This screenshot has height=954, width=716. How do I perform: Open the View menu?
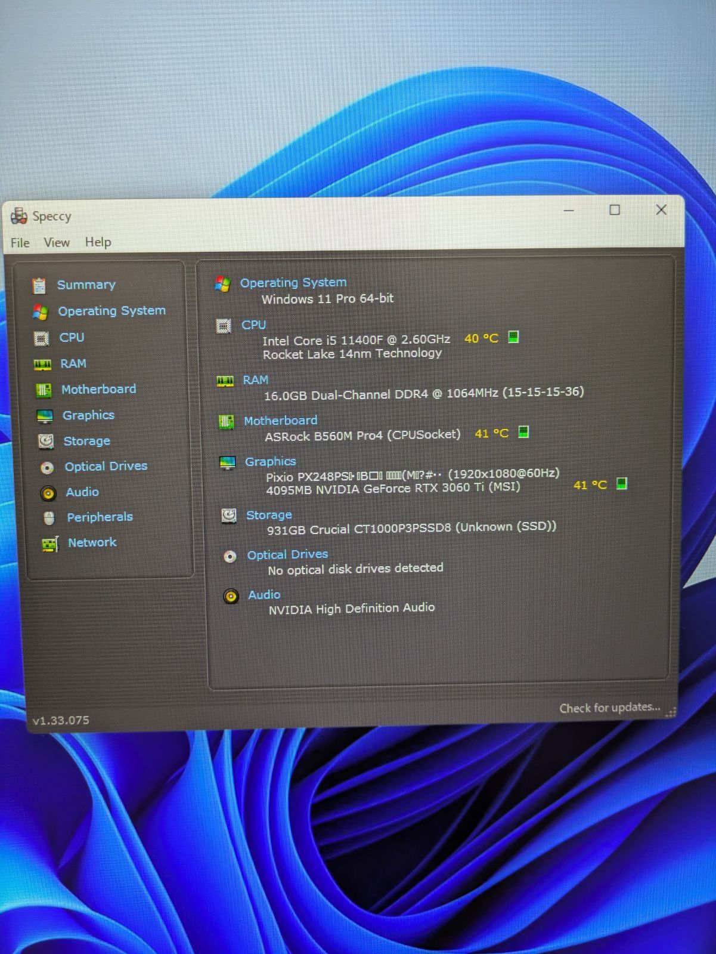pyautogui.click(x=57, y=242)
